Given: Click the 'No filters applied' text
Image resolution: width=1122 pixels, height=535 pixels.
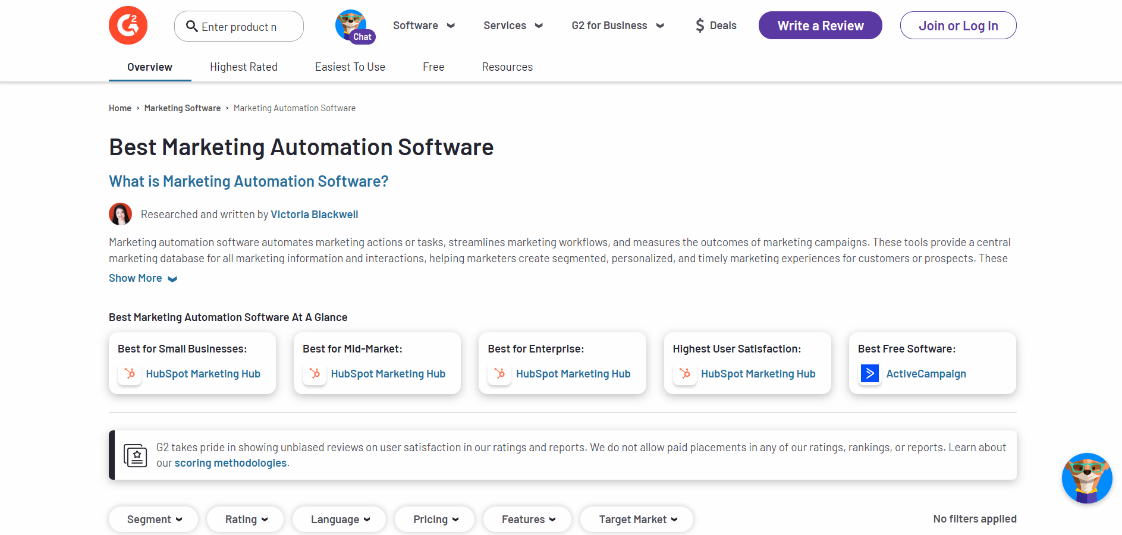Looking at the screenshot, I should (x=975, y=519).
